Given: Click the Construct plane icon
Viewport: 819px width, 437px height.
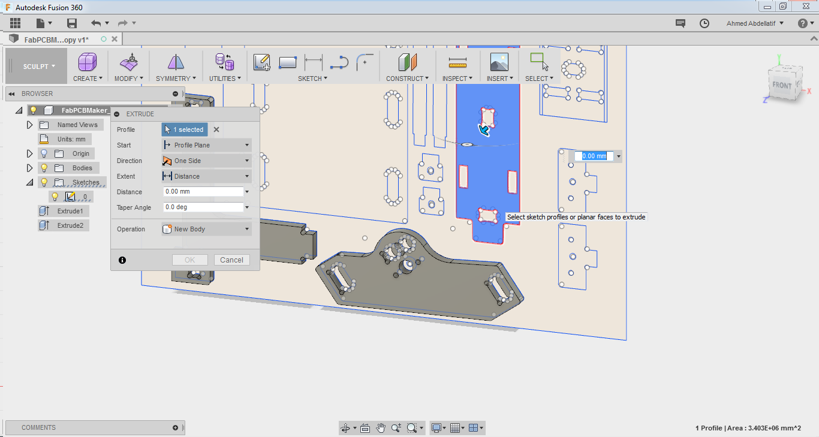Looking at the screenshot, I should [408, 62].
